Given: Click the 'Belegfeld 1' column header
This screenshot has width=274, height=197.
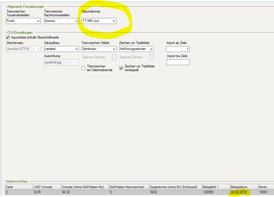Looking at the screenshot, I should point(216,187).
